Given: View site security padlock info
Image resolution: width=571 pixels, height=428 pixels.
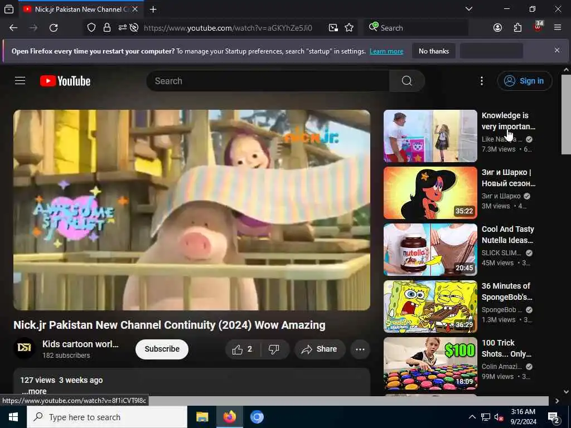Looking at the screenshot, I should (107, 28).
